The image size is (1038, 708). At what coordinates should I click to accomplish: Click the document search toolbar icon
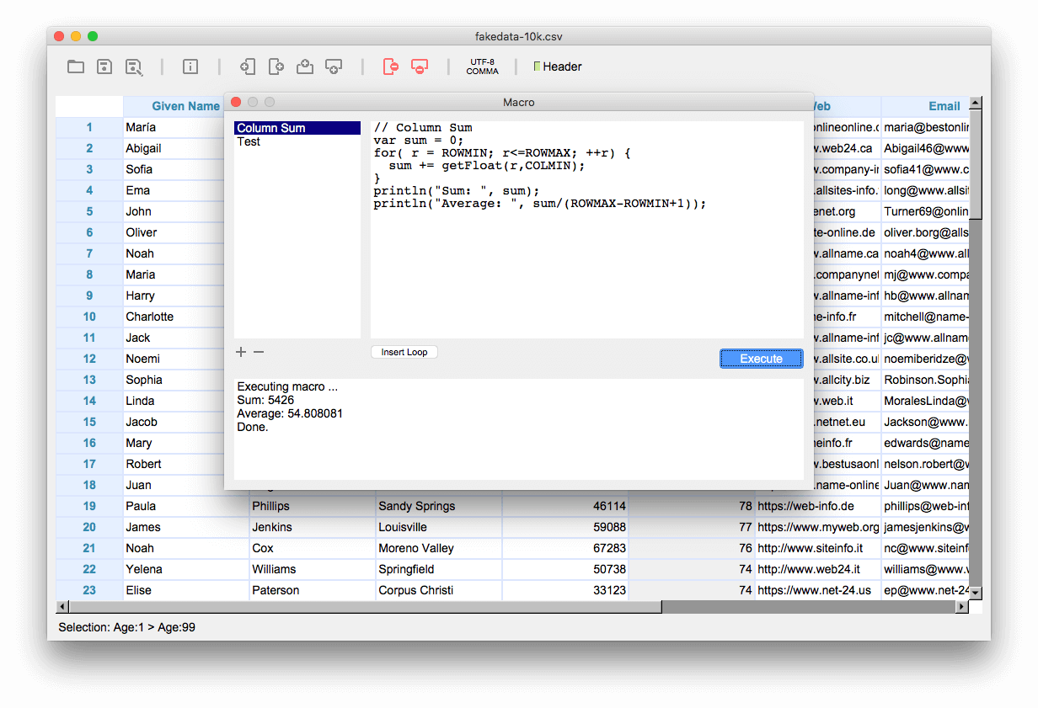[134, 67]
